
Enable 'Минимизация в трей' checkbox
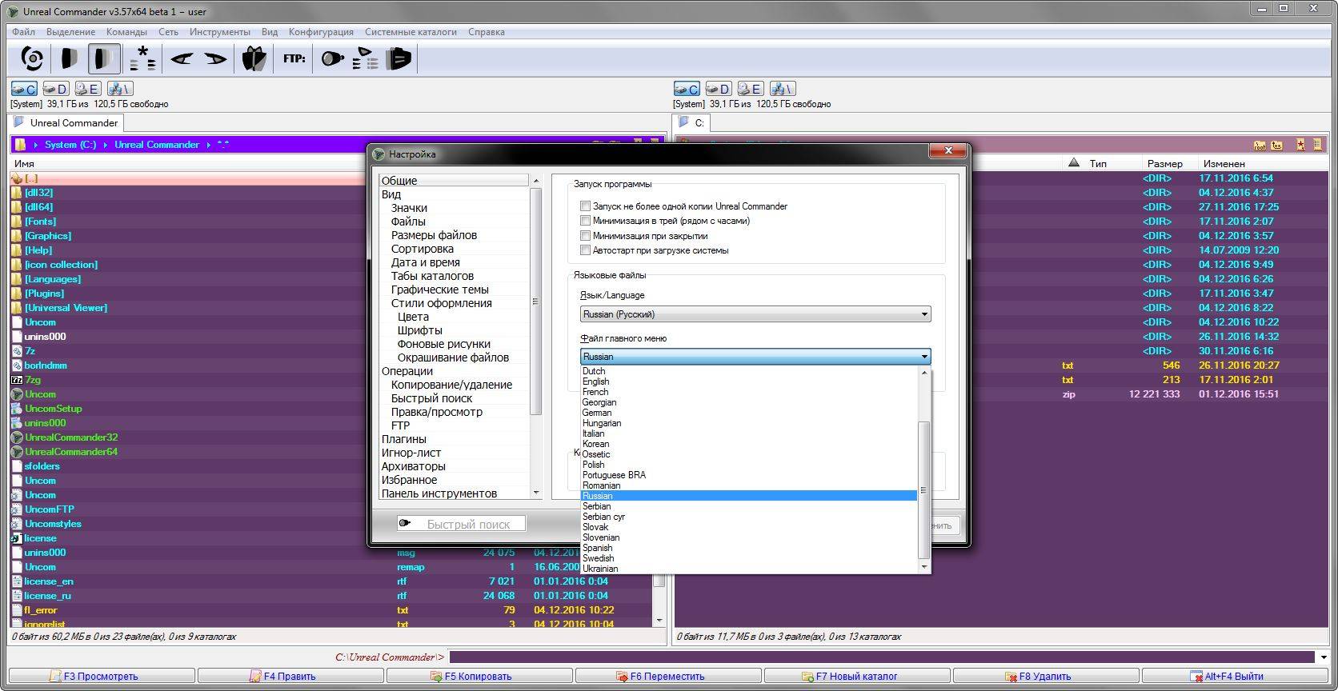click(586, 221)
